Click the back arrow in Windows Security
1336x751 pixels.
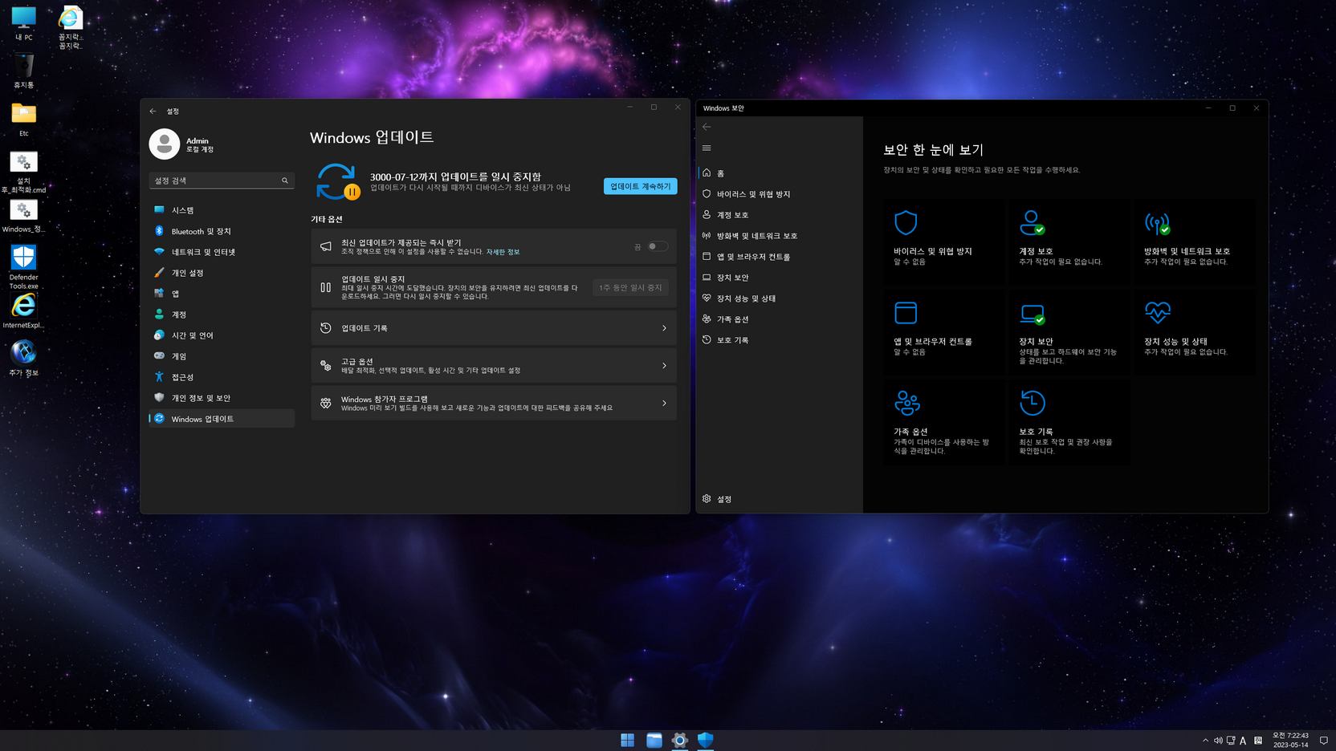click(x=707, y=127)
